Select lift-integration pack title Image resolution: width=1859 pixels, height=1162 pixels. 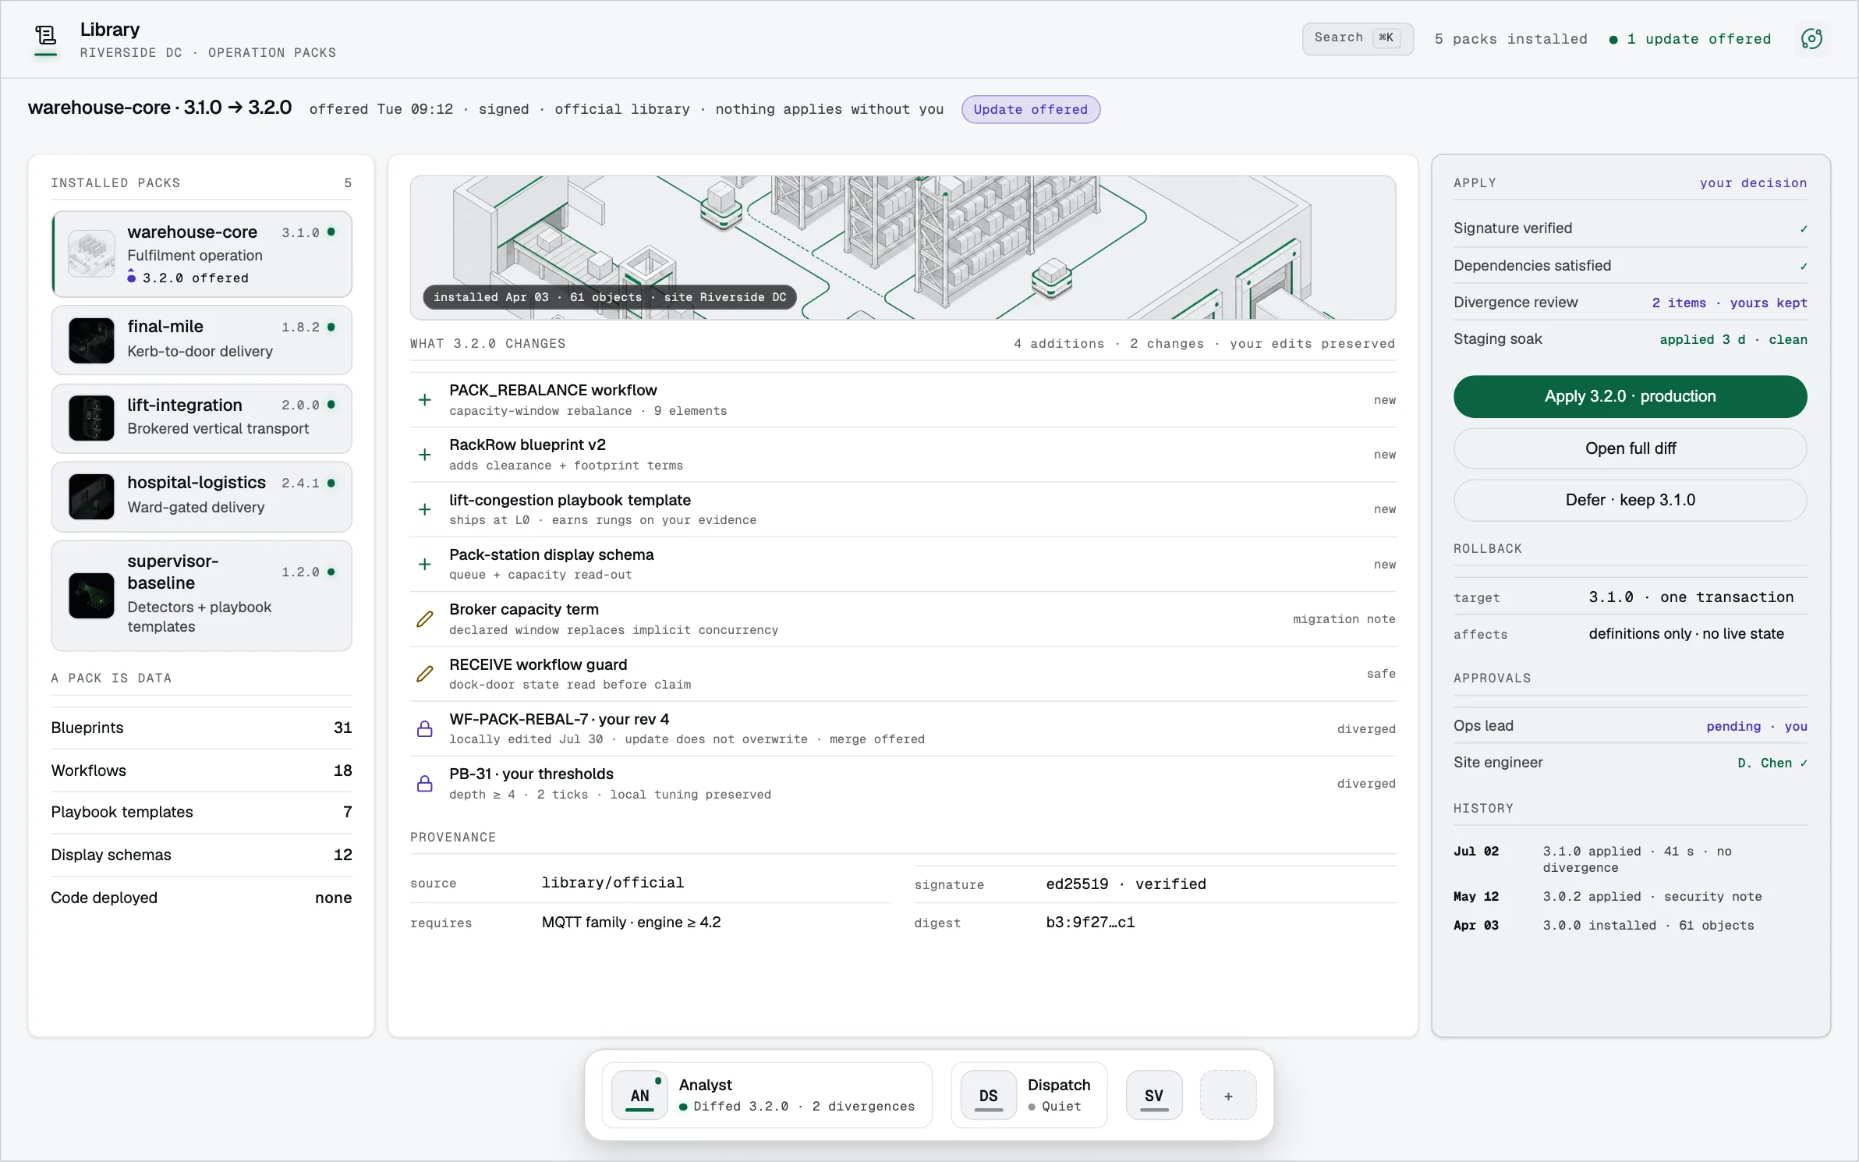click(x=185, y=405)
